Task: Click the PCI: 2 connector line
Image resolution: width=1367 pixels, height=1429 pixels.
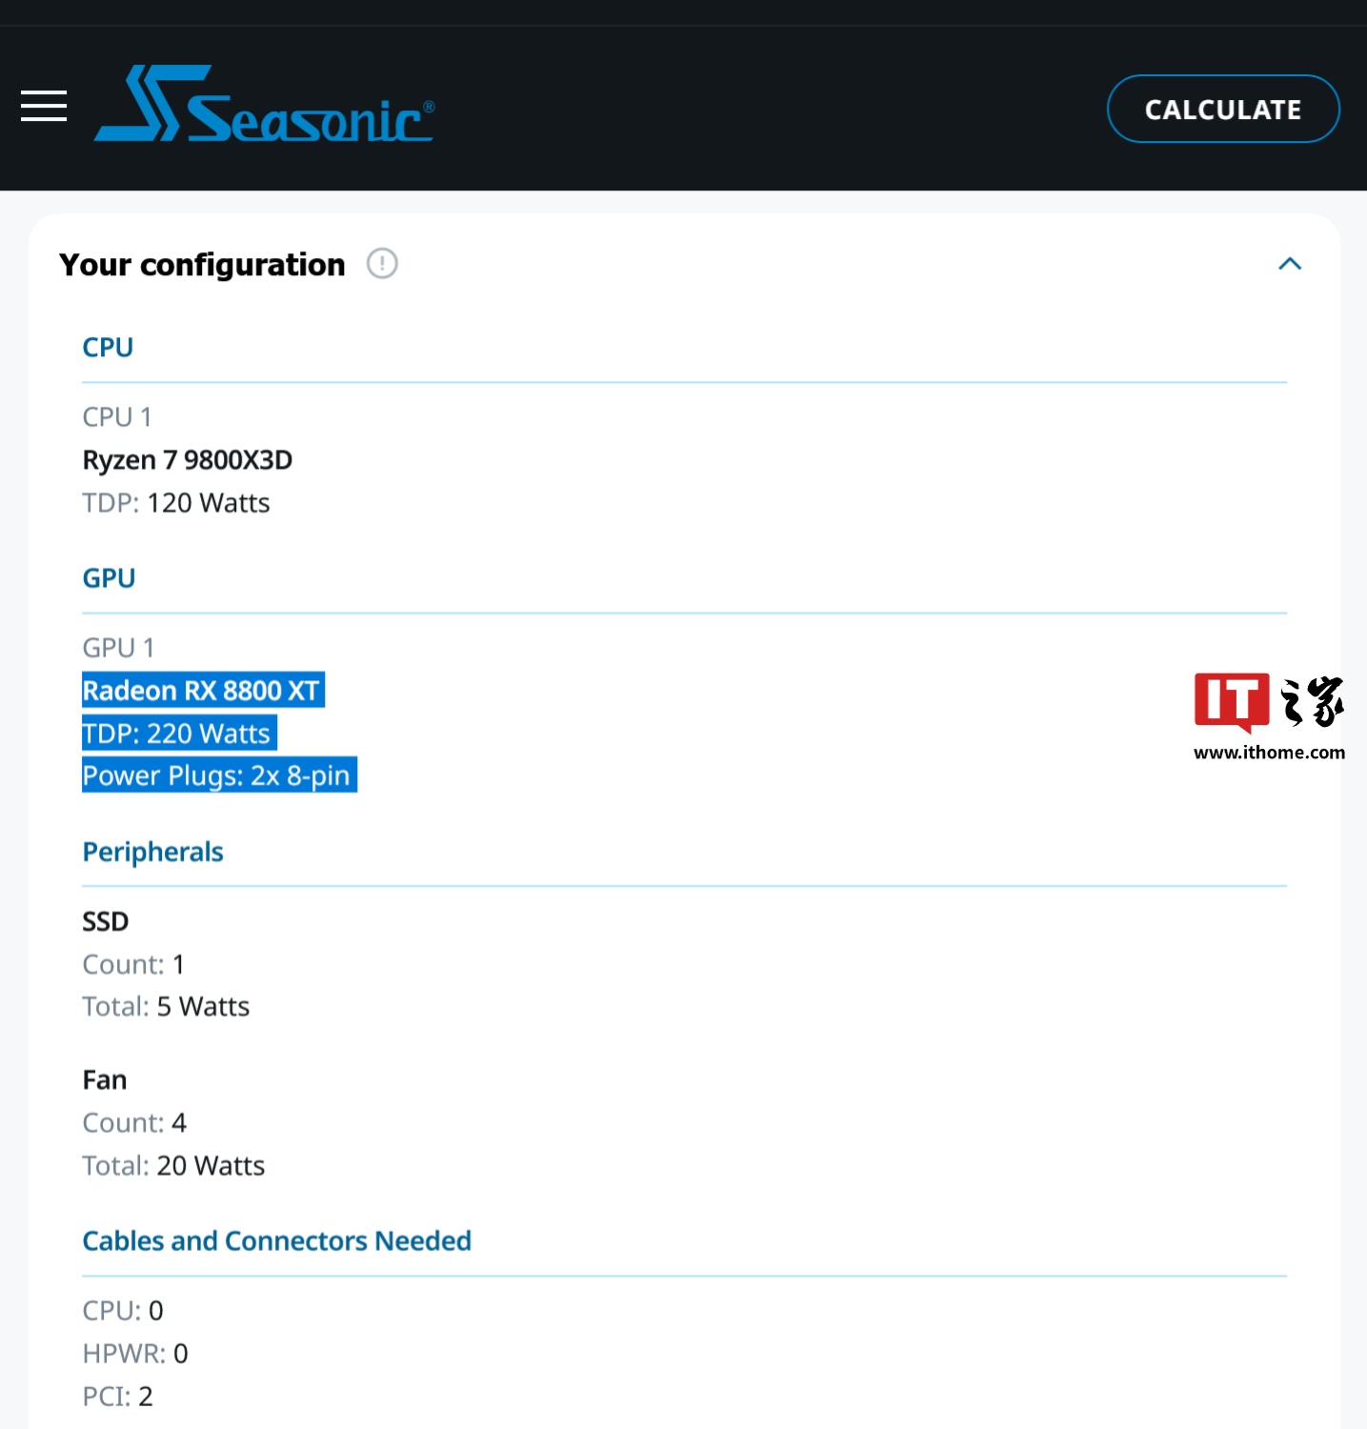Action: 117,1396
